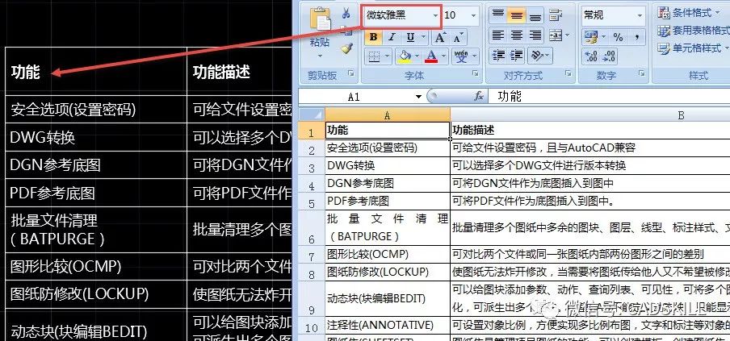Screen dimensions: 730x341
Task: Click decrease indent icon
Action: tap(498, 56)
